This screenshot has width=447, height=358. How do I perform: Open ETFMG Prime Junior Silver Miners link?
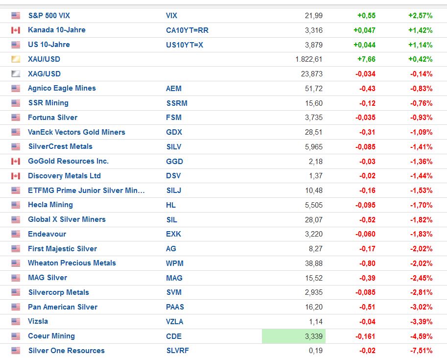86,191
